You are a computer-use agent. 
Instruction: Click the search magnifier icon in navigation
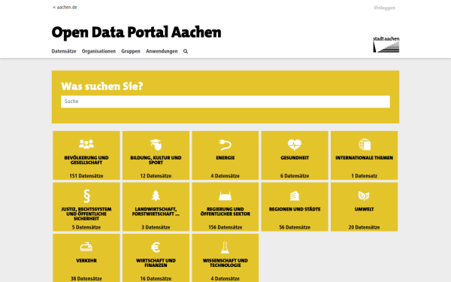[186, 51]
